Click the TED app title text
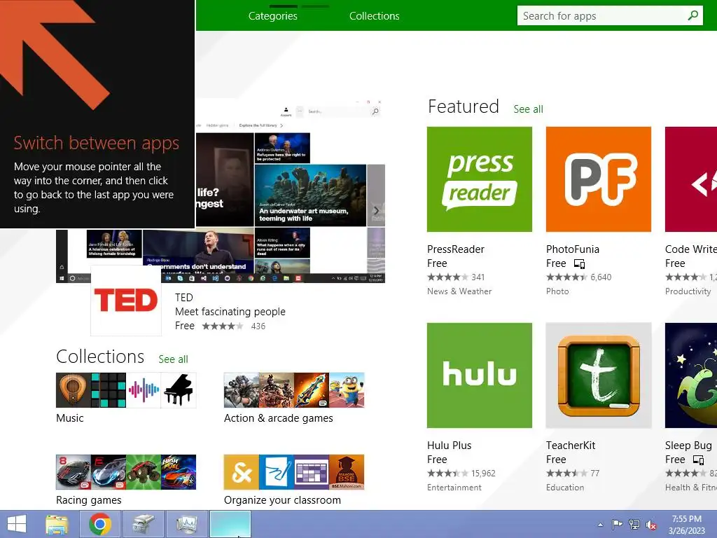The width and height of the screenshot is (717, 538). tap(184, 297)
